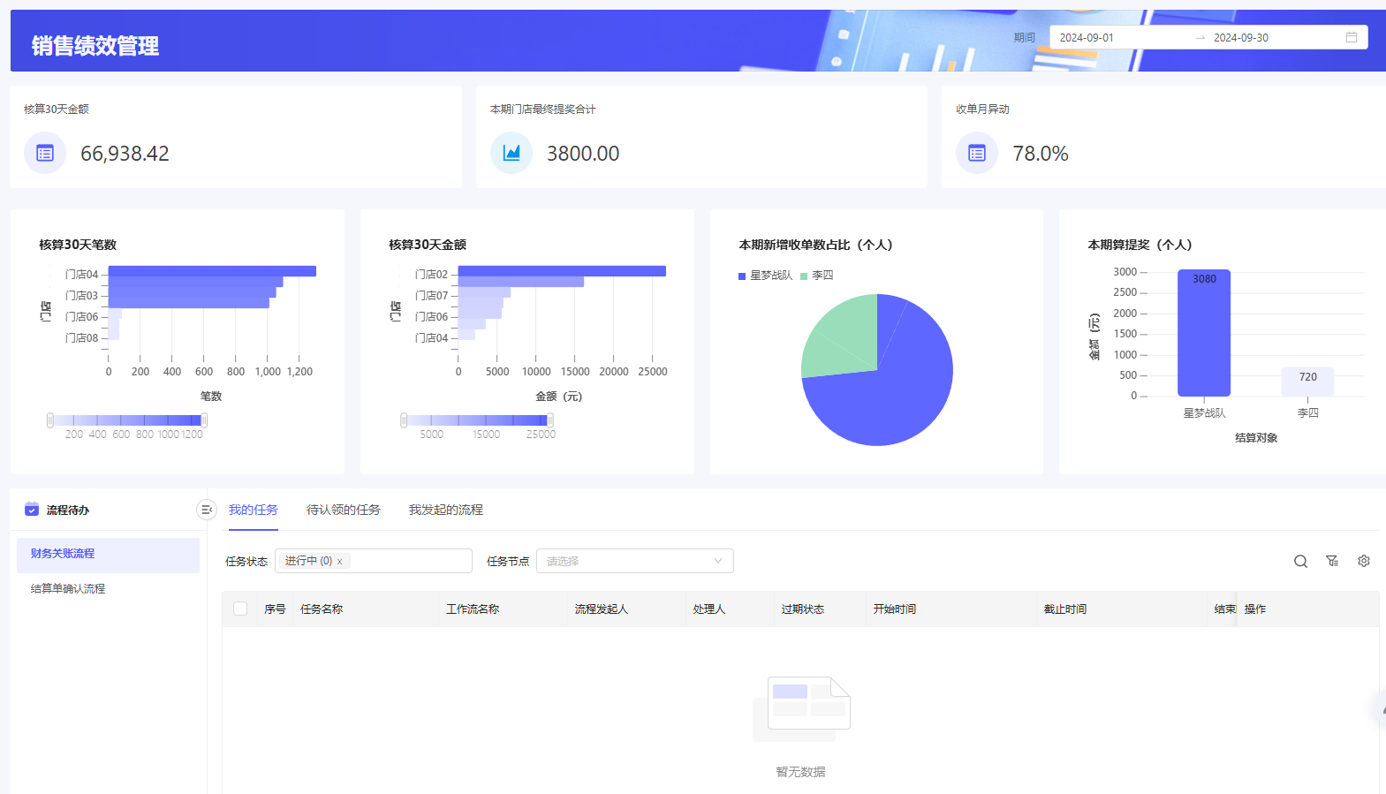Select all rows with header checkbox
This screenshot has height=794, width=1386.
tap(240, 609)
